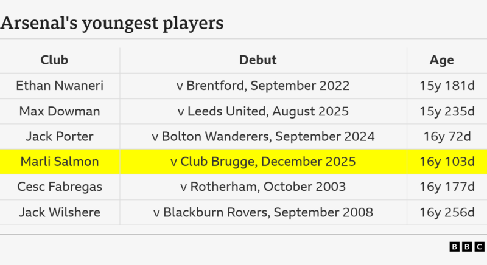Click the v Blackburn Rovers debut cell

coord(263,212)
